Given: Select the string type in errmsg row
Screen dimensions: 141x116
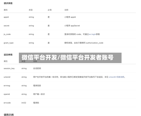Looking at the screenshot, I should point(24,86).
